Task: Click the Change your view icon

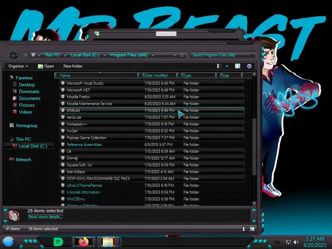Action: [x=219, y=66]
